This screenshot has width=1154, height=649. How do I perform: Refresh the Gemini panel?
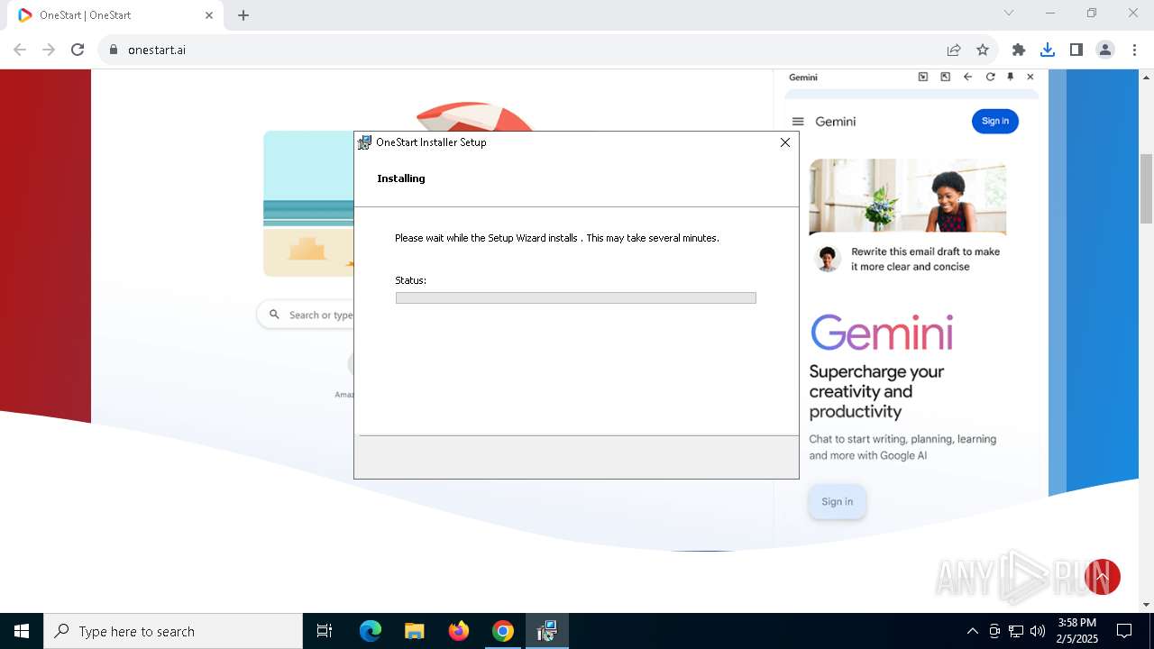pos(990,78)
